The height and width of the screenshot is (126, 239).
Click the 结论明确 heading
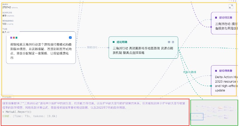pyautogui.click(x=122, y=42)
